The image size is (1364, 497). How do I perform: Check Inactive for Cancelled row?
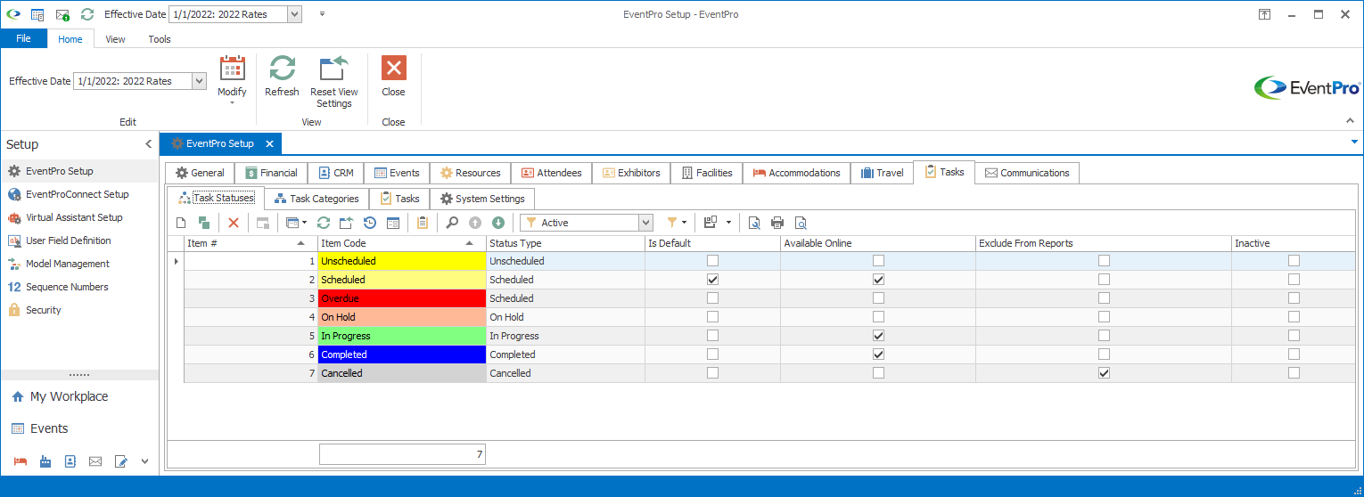point(1294,373)
